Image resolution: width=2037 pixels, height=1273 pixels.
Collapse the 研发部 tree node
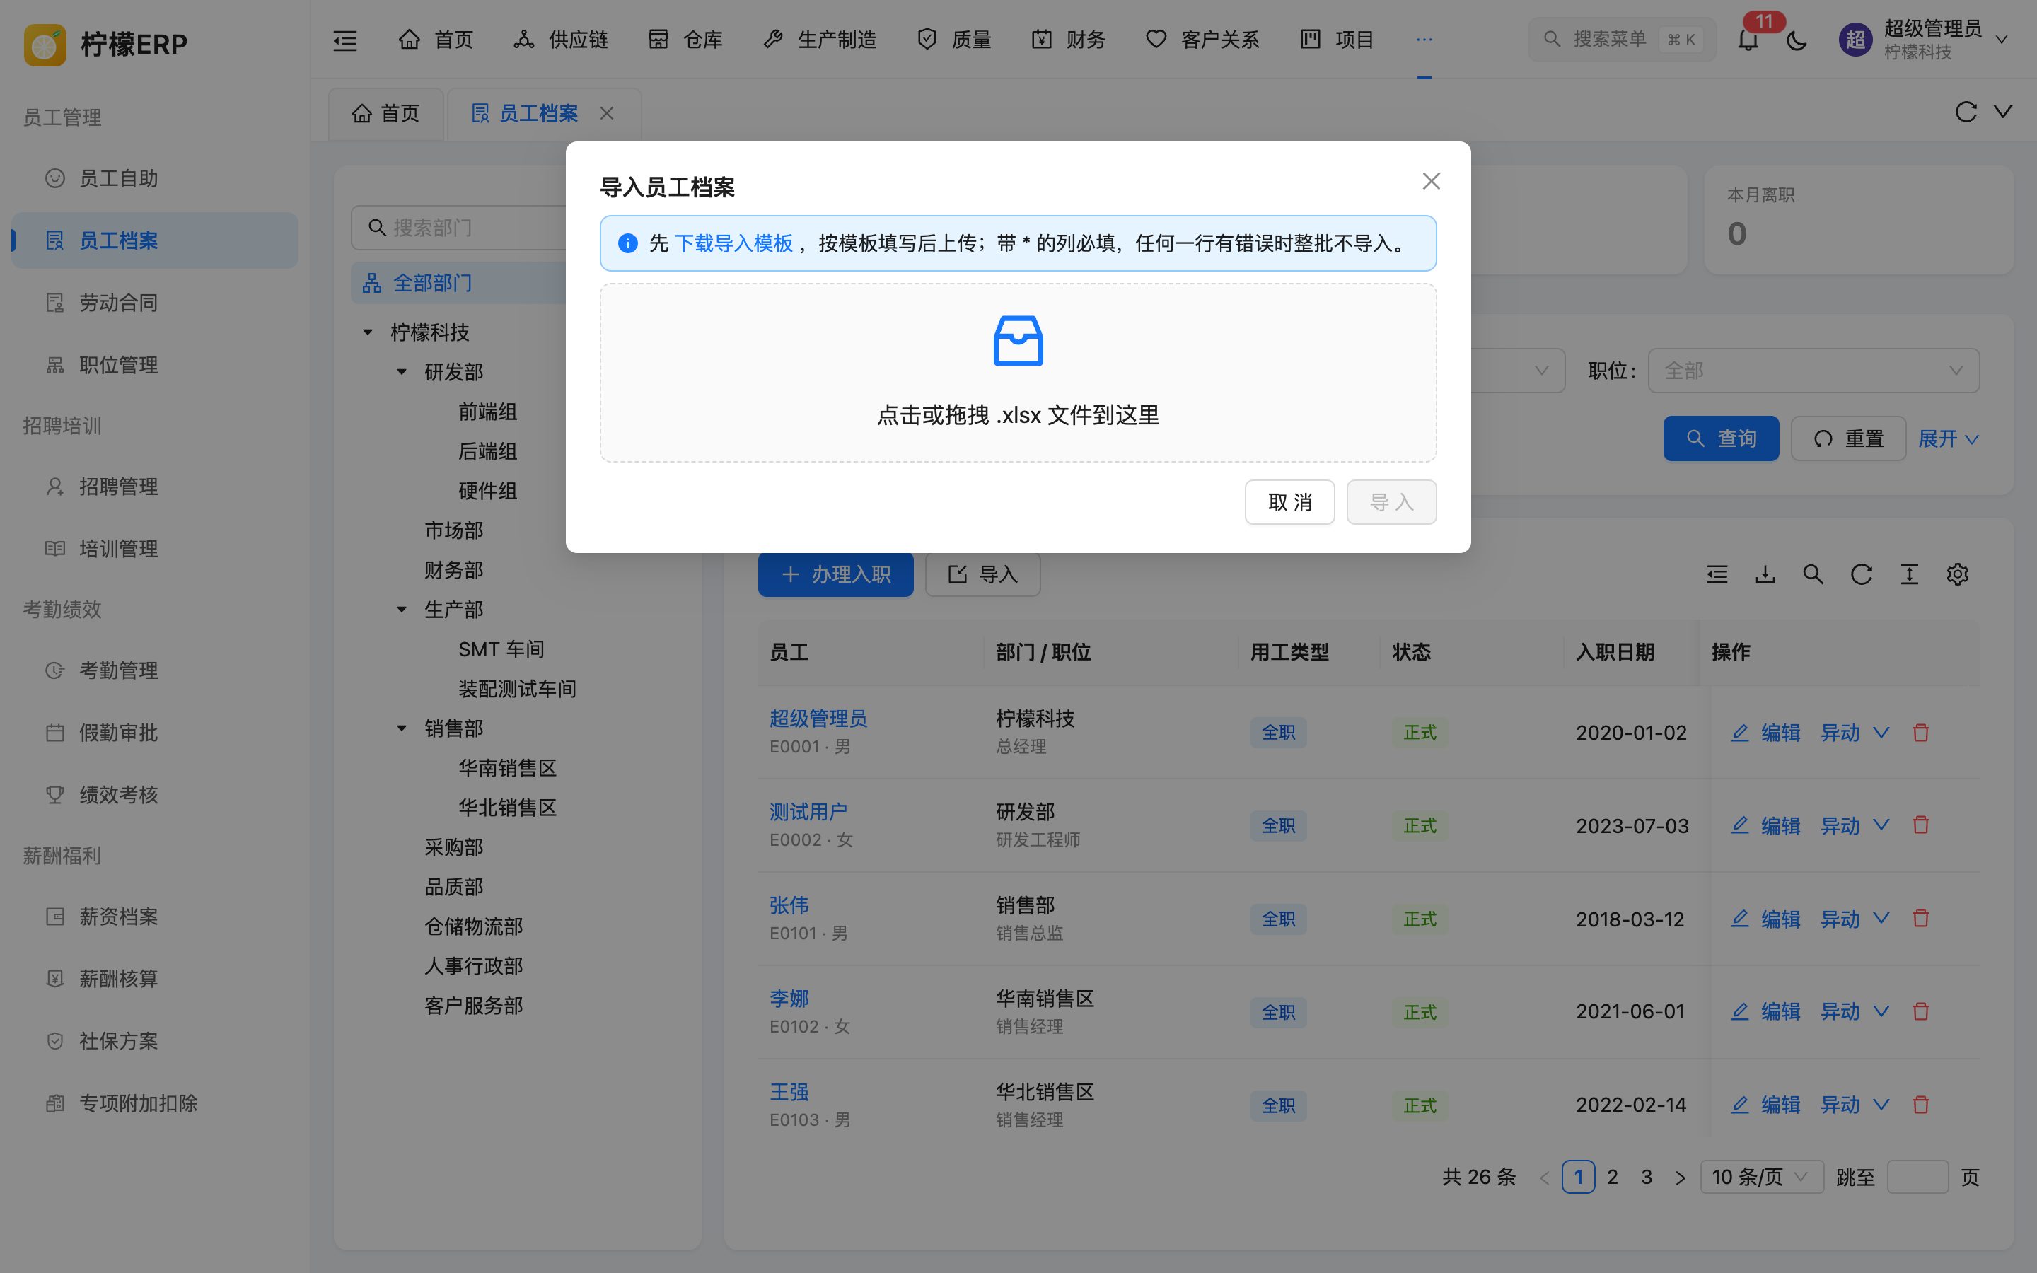coord(402,372)
